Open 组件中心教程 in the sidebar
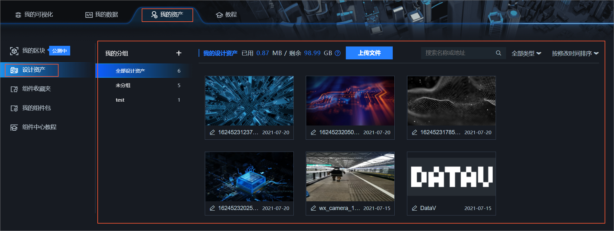The image size is (614, 231). pyautogui.click(x=34, y=127)
